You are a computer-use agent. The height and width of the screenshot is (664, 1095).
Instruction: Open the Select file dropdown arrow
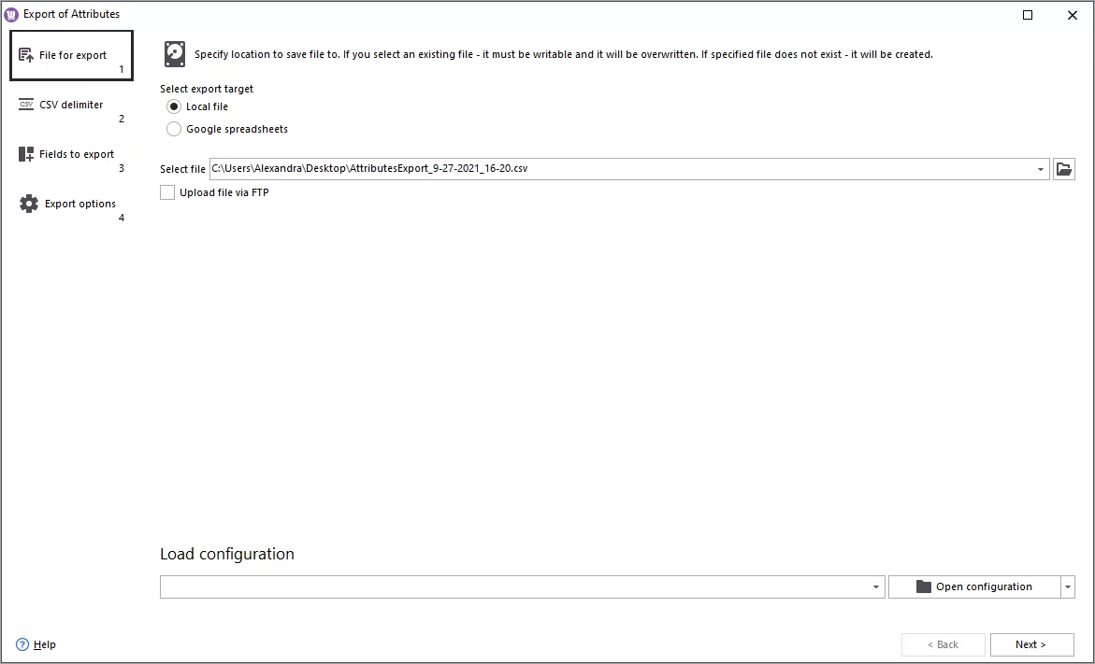(x=1040, y=169)
